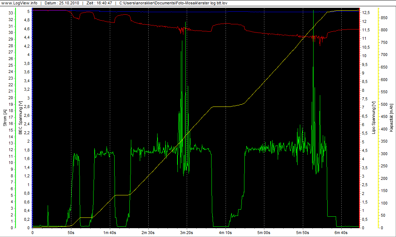Click the 6m 40s time axis label
Image resolution: width=396 pixels, height=237 pixels.
click(x=341, y=233)
